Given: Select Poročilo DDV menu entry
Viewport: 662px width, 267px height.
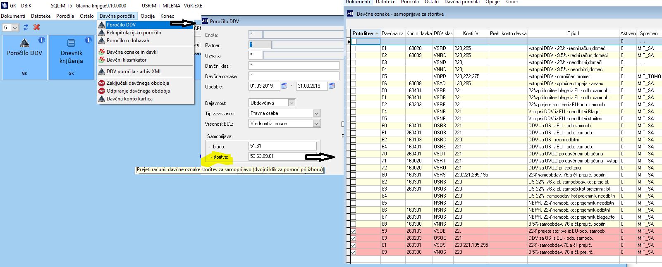Looking at the screenshot, I should pyautogui.click(x=146, y=25).
